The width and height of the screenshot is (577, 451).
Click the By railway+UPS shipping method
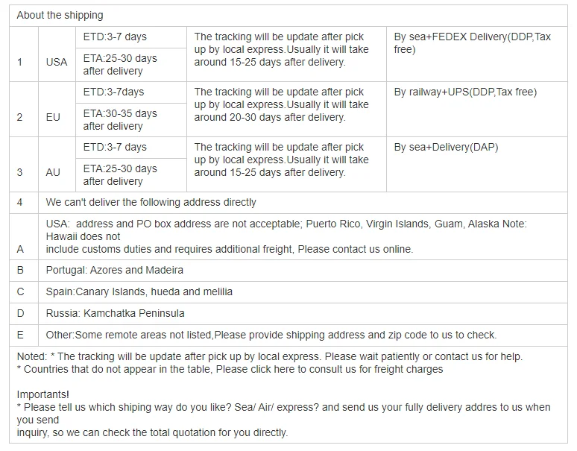(465, 92)
